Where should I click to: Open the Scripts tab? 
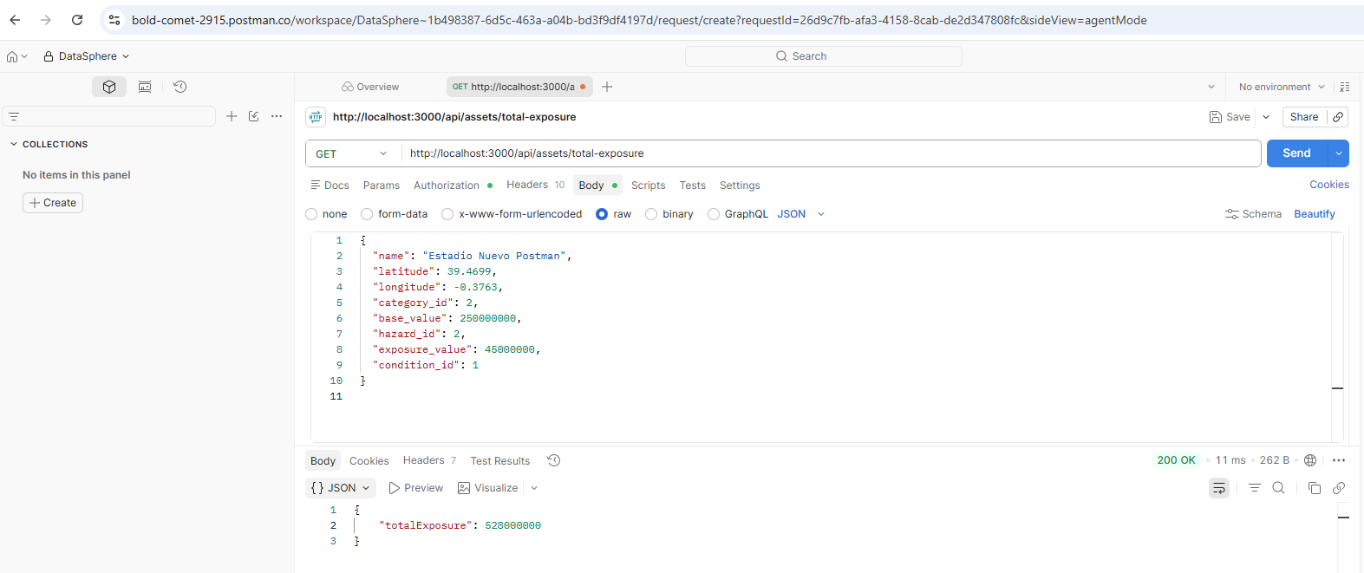pyautogui.click(x=649, y=186)
